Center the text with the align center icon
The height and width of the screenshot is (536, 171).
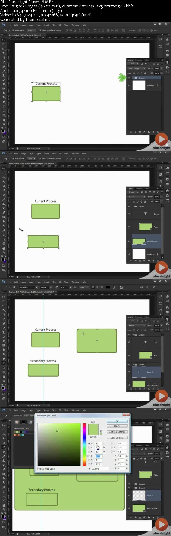tap(97, 287)
